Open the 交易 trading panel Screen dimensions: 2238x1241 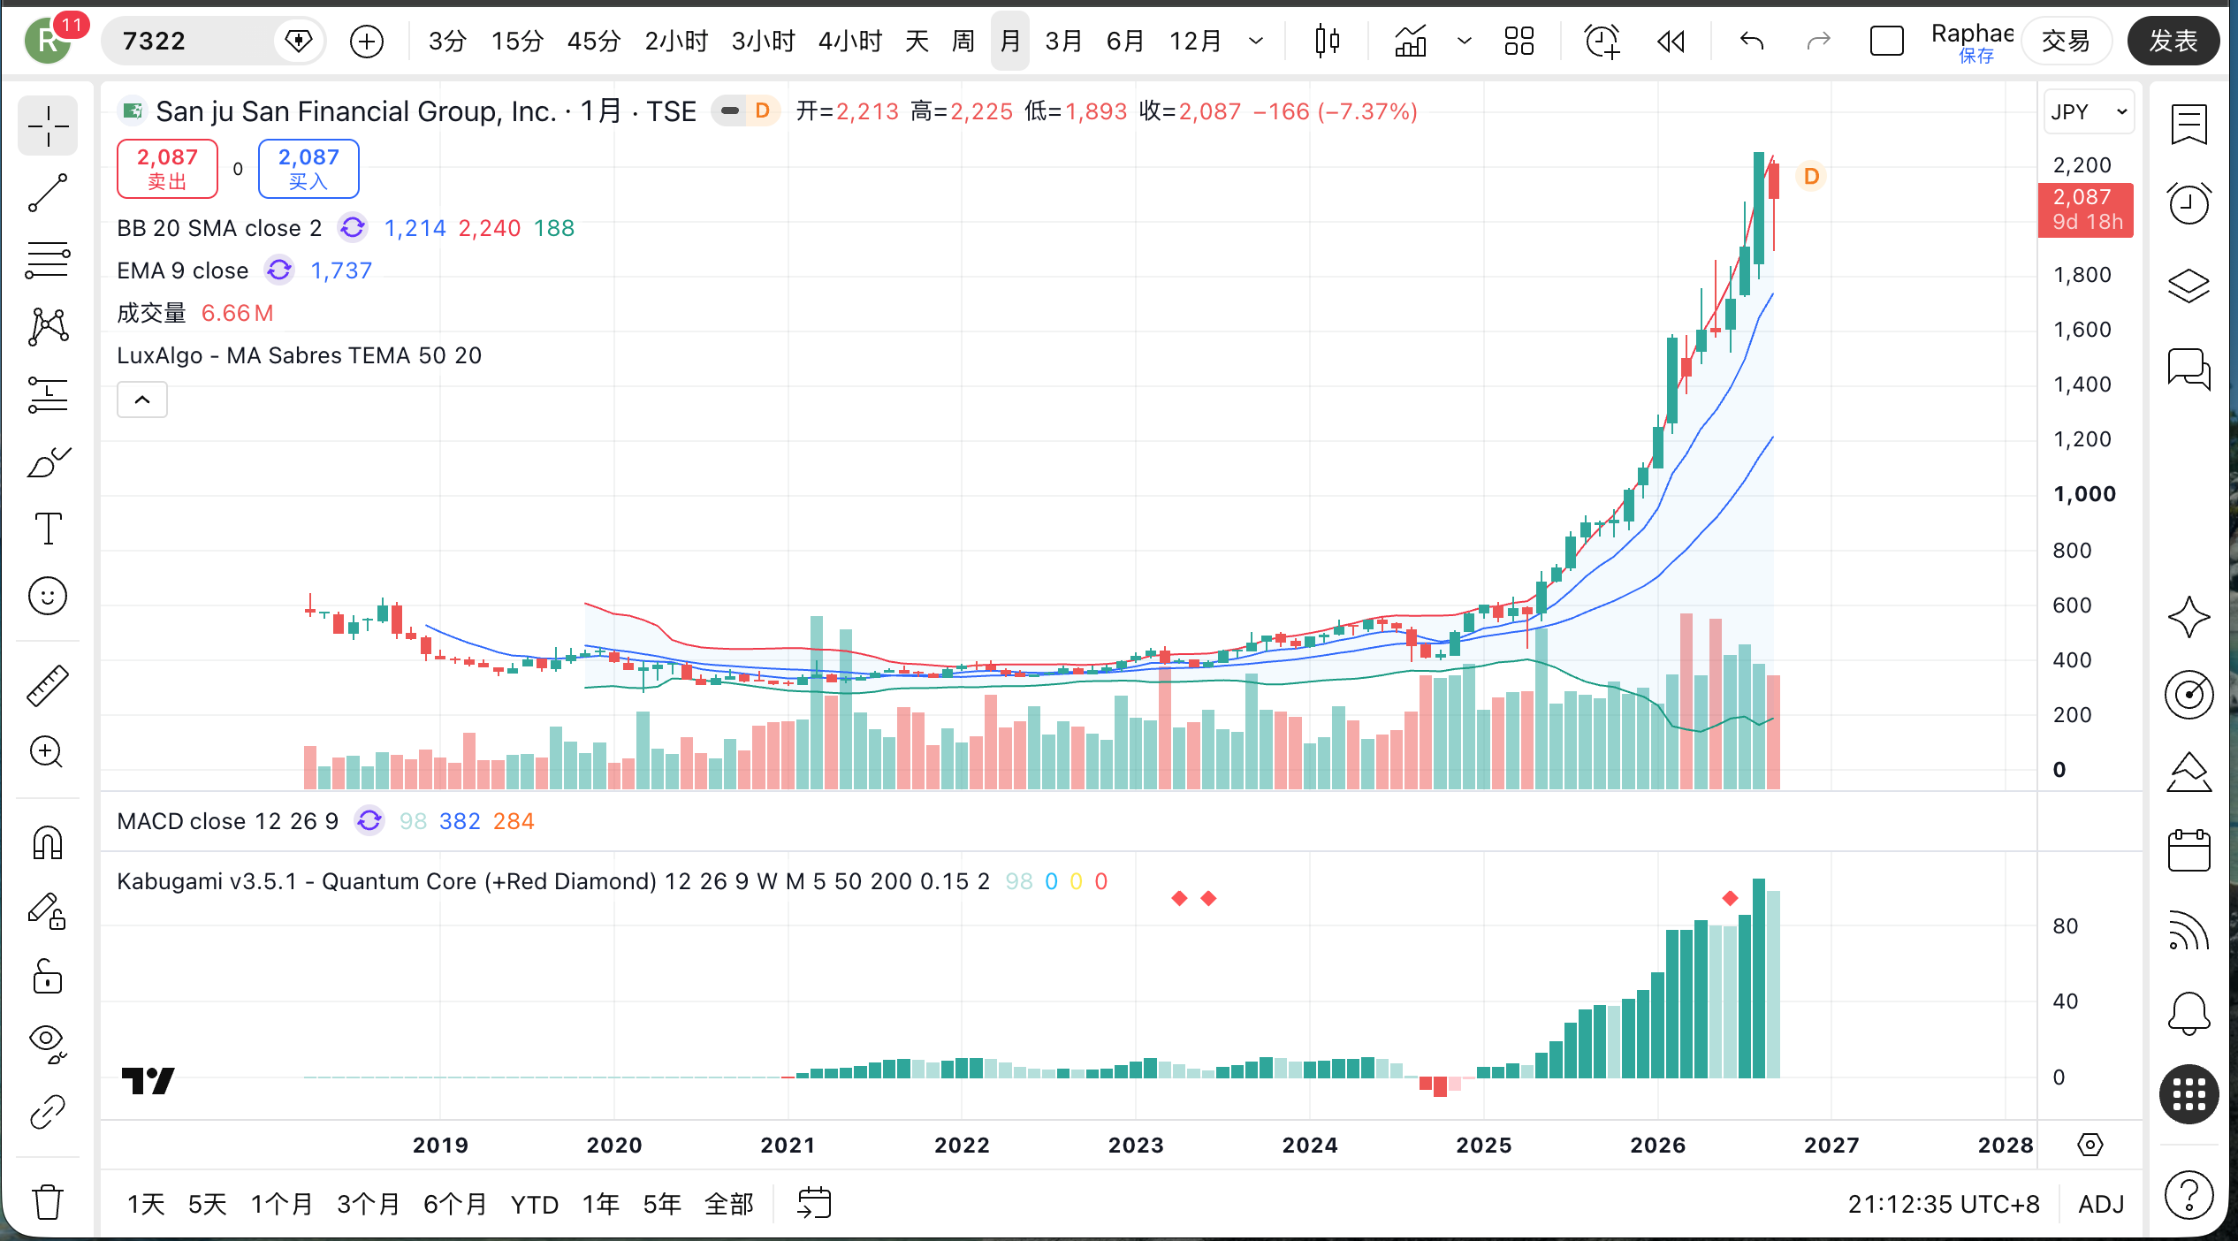(x=2066, y=41)
